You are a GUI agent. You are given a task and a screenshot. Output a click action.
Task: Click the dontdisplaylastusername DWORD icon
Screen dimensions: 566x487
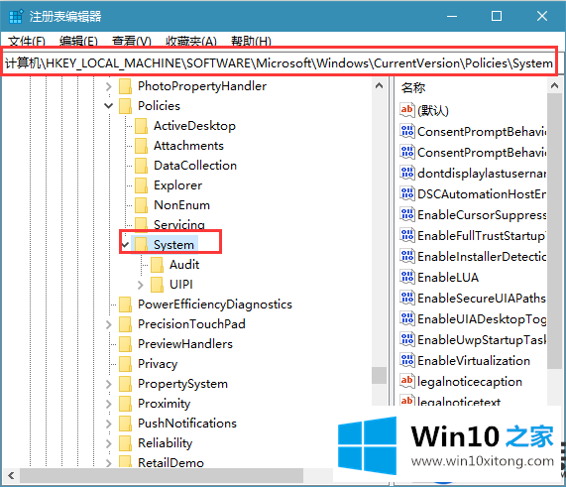click(407, 173)
